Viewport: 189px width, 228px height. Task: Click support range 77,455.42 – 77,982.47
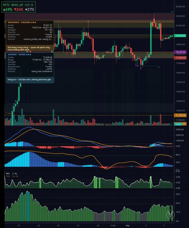pos(42,60)
